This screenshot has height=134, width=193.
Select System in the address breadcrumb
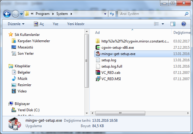tap(62, 14)
